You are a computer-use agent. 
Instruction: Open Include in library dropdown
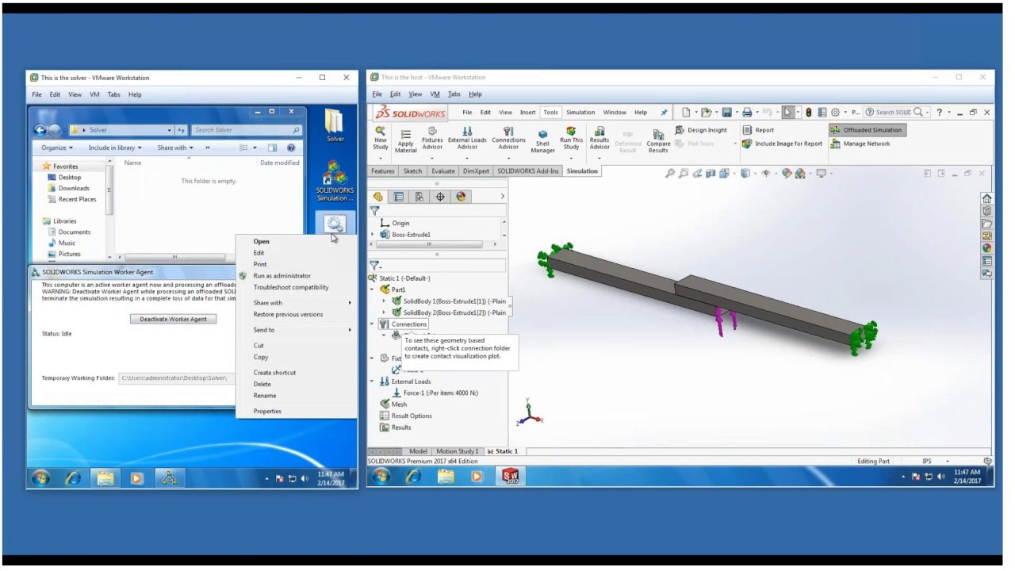[115, 148]
